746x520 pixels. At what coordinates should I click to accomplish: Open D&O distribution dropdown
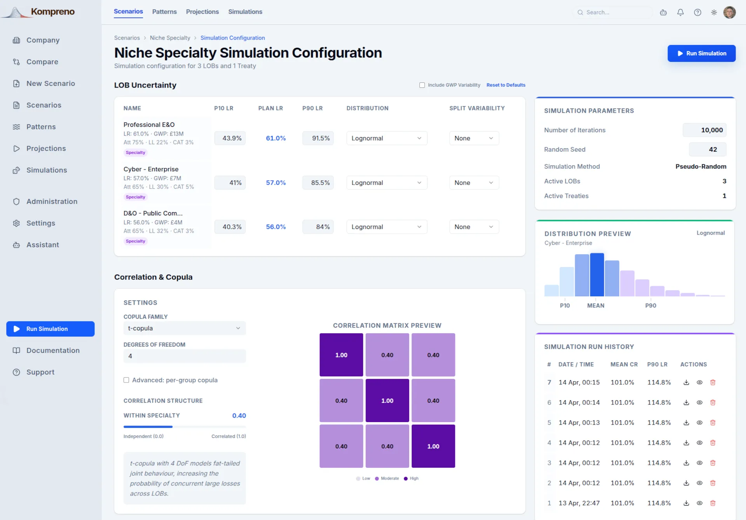pyautogui.click(x=387, y=227)
